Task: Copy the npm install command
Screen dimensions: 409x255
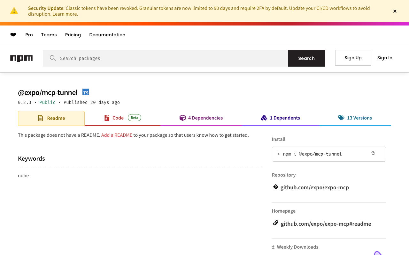Action: (x=373, y=154)
